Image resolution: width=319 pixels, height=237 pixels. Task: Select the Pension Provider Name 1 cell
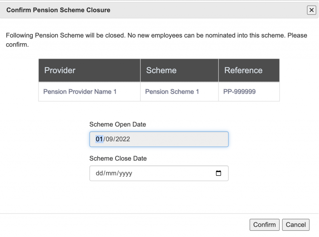(80, 92)
